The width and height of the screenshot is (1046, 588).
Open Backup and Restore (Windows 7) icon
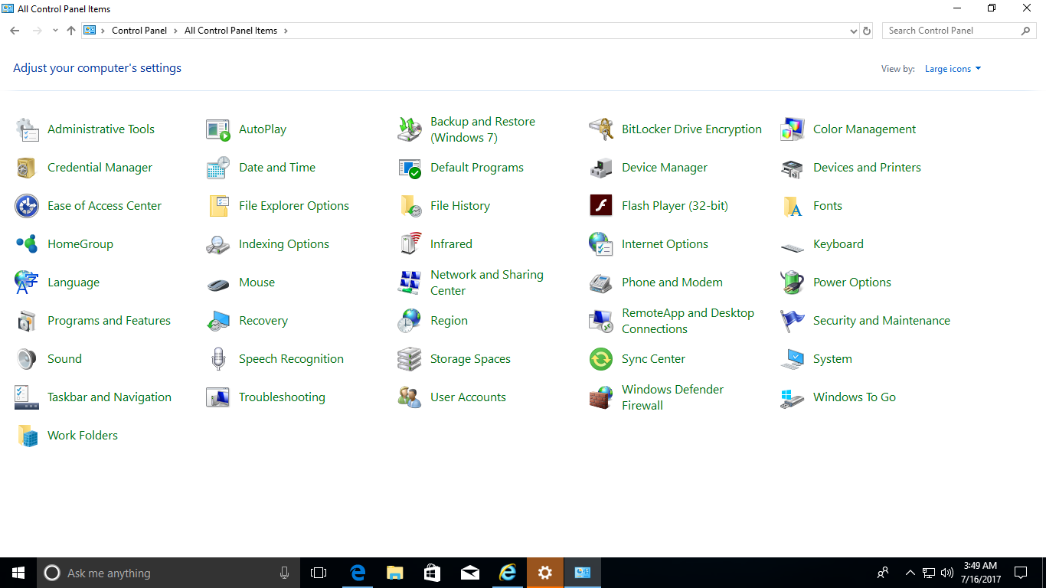[410, 129]
